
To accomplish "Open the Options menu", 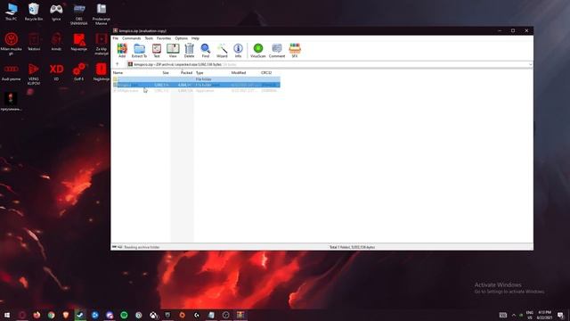I will pyautogui.click(x=181, y=38).
